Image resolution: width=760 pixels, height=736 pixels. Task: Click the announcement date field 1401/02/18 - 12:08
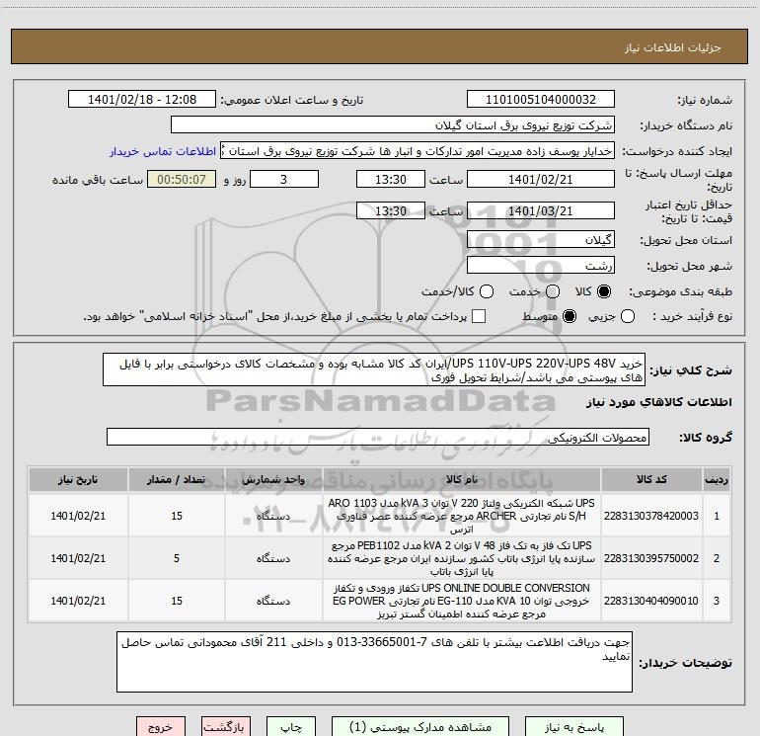click(x=142, y=100)
